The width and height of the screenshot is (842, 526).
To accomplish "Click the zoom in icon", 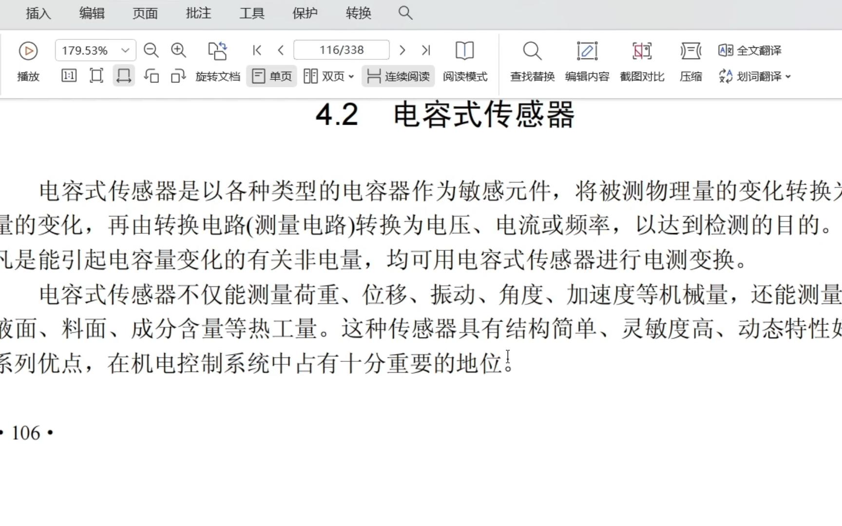I will [x=178, y=50].
